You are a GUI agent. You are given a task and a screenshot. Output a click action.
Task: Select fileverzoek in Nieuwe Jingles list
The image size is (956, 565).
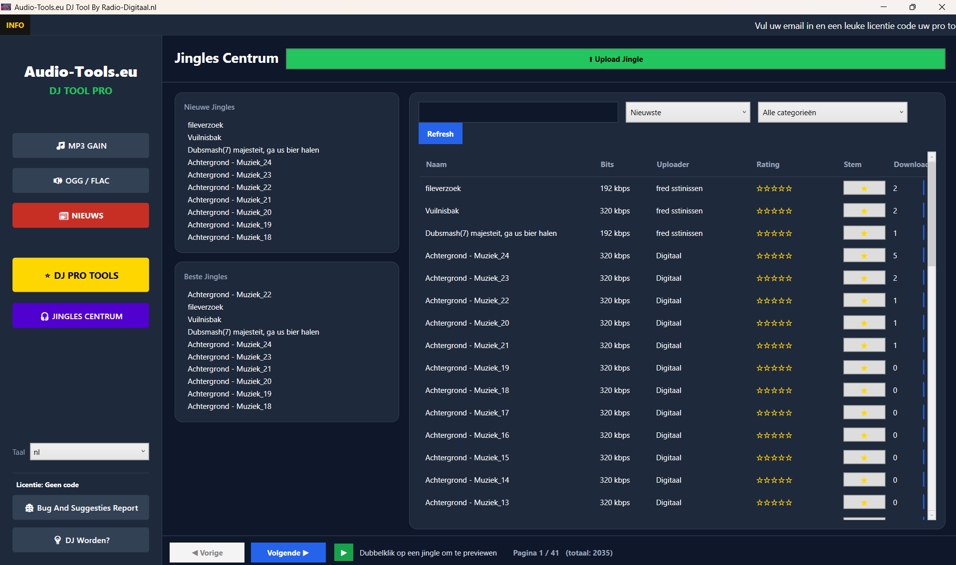click(205, 125)
